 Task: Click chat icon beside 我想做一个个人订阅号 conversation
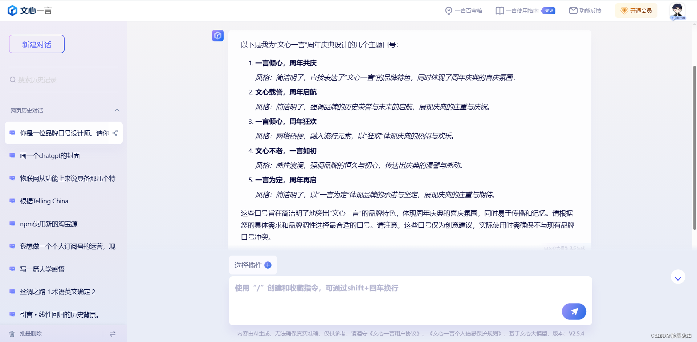[x=12, y=246]
